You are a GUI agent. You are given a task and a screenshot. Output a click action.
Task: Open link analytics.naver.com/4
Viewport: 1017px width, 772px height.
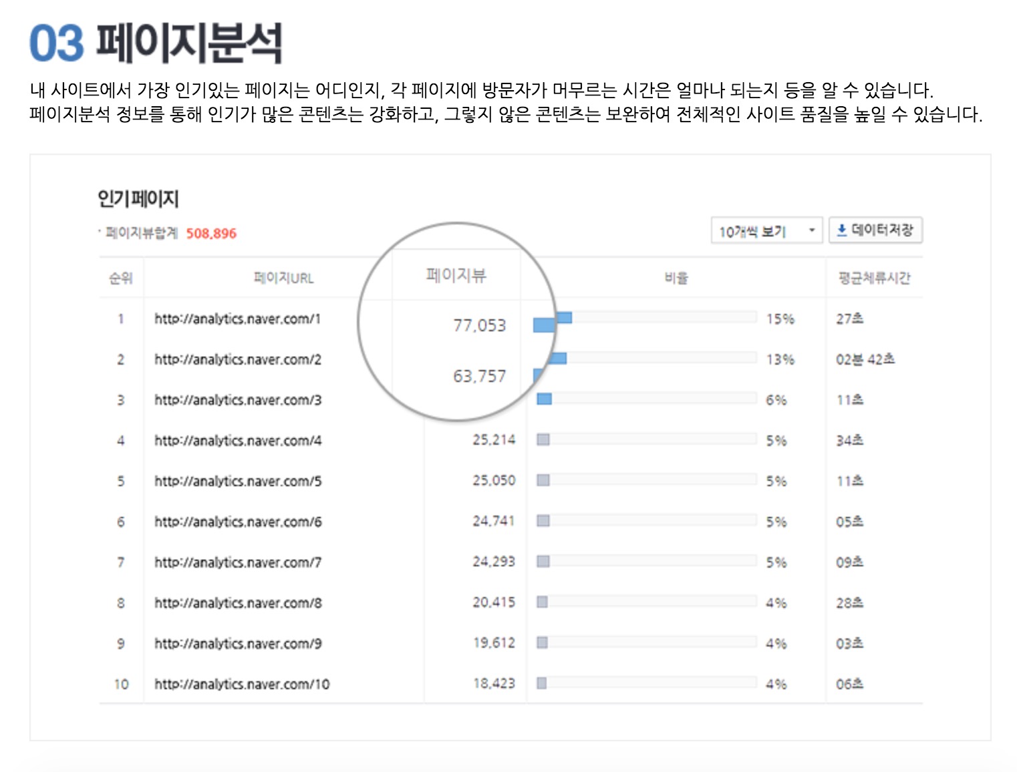point(237,441)
